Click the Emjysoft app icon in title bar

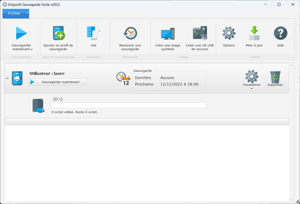click(5, 4)
